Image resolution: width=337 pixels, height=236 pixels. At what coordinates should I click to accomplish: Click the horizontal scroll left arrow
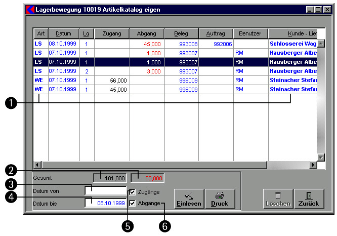[x=37, y=165]
